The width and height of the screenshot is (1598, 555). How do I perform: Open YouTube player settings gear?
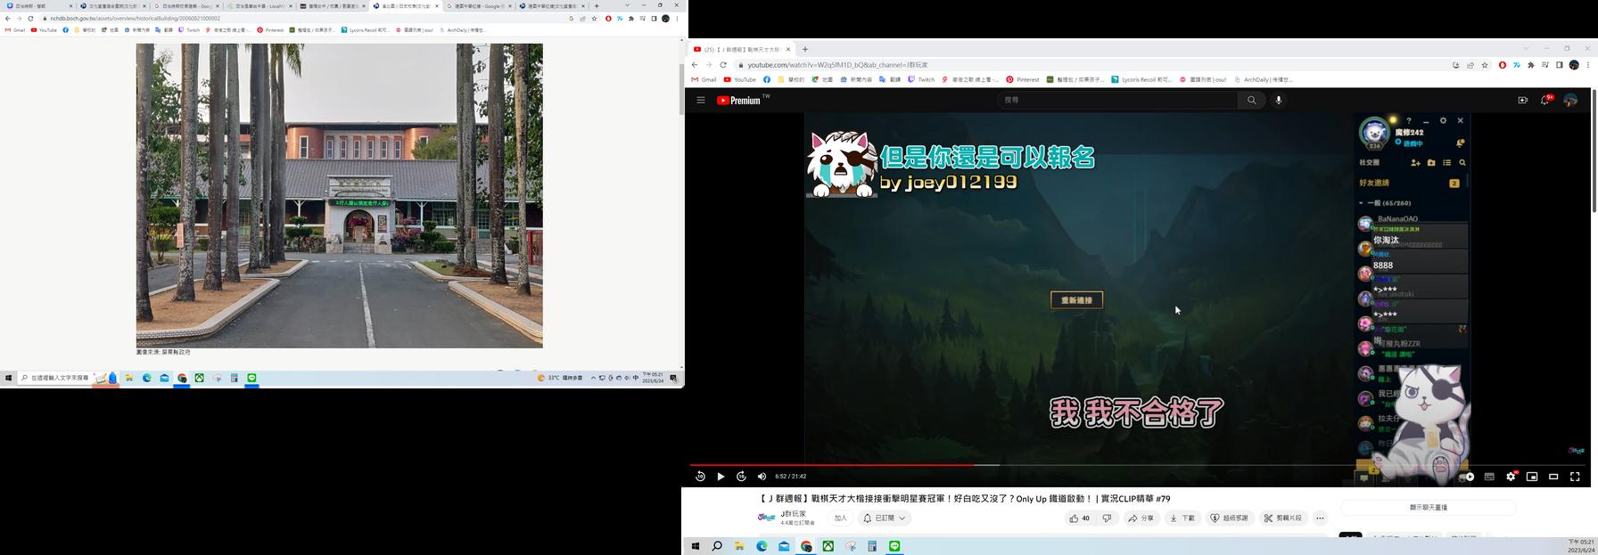click(x=1511, y=477)
